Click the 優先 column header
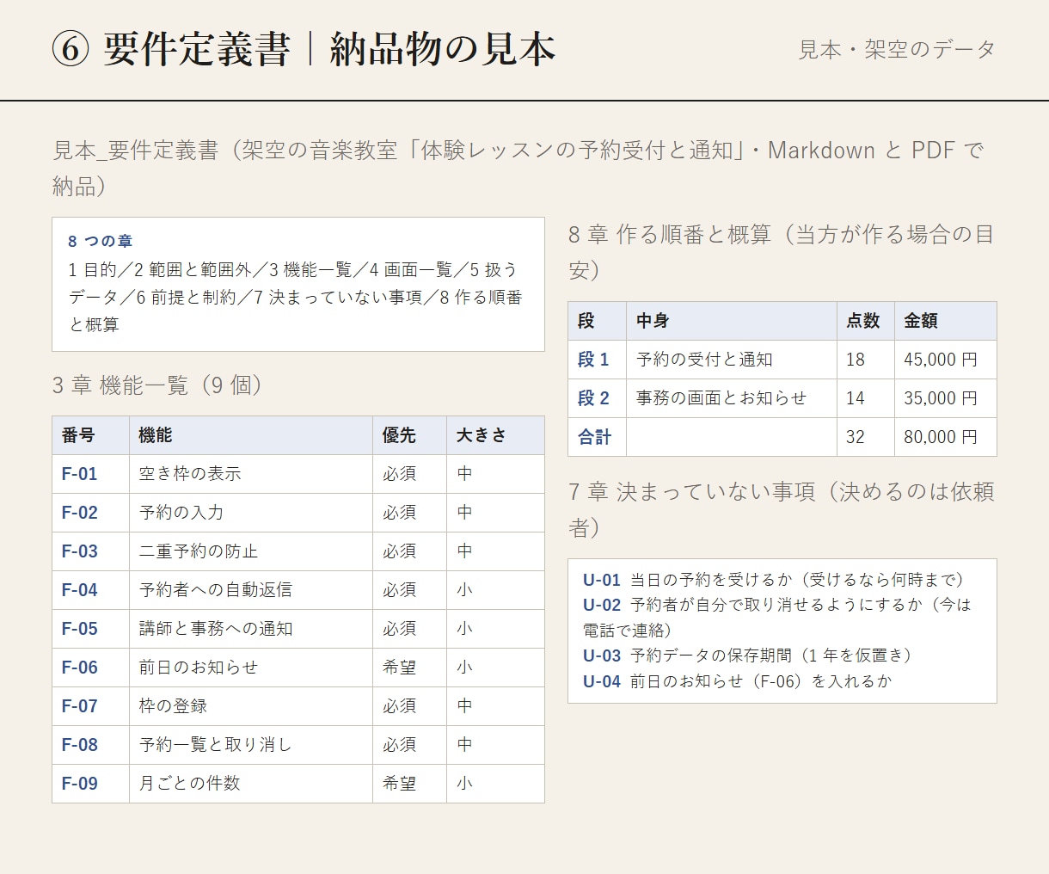 pos(409,435)
